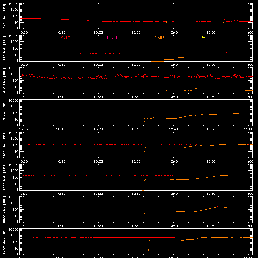The width and height of the screenshot is (258, 258).
Task: Click the 1000 tick on the 410 MHz axis
Action: click(15, 42)
